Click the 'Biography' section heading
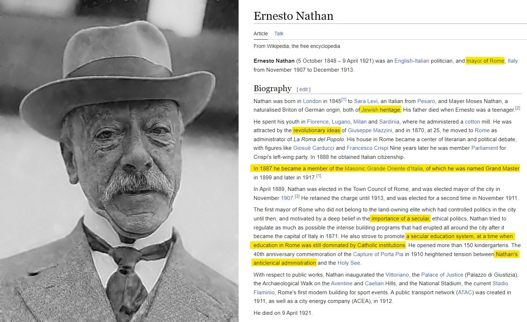 click(x=273, y=89)
